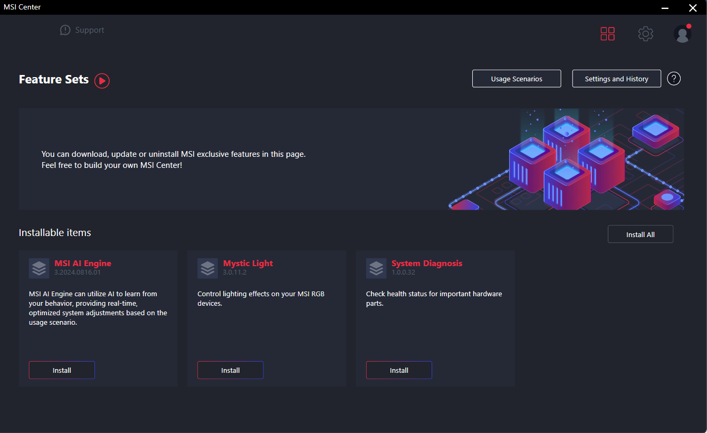Click the Support speech bubble icon
Image resolution: width=707 pixels, height=433 pixels.
(65, 30)
